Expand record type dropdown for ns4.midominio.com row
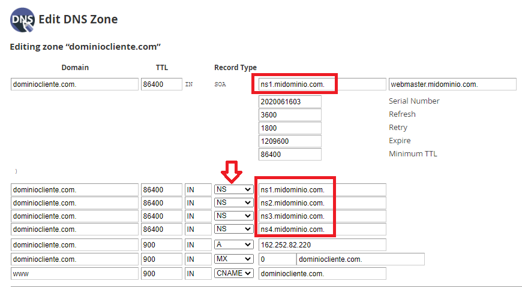Image resolution: width=522 pixels, height=287 pixels. 233,229
